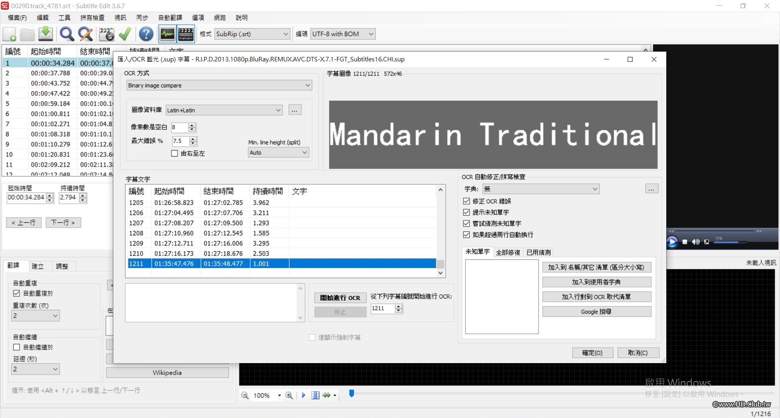Expand the OCR 方式 Binary image compare dropdown
The image size is (780, 418).
[x=219, y=85]
